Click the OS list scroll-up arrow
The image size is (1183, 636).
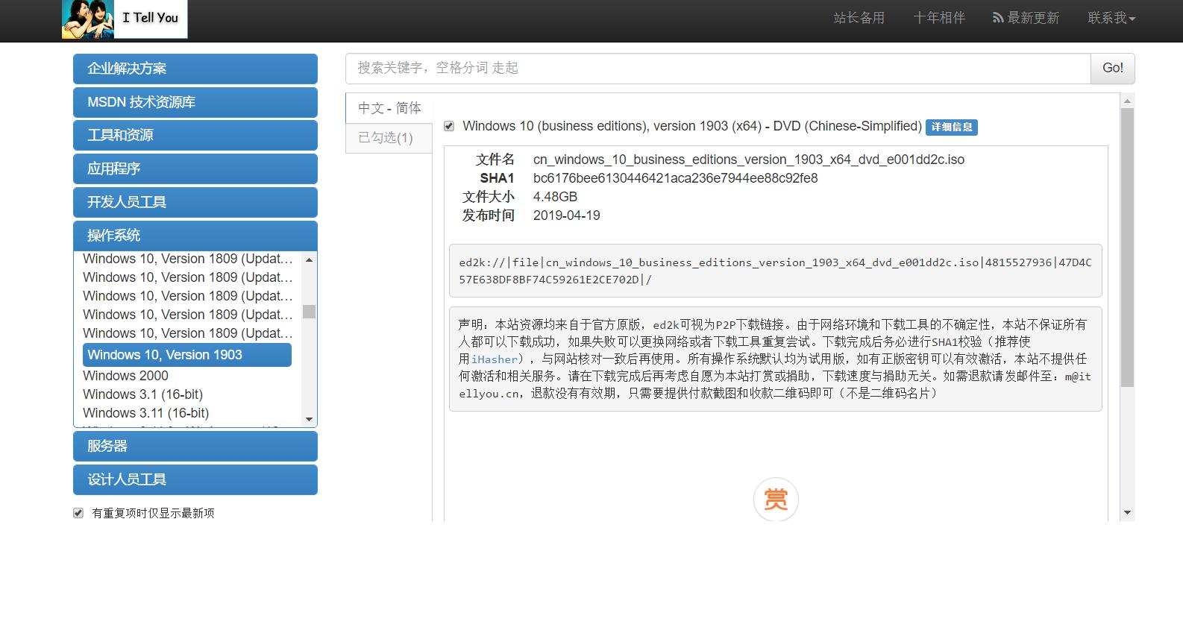coord(309,259)
